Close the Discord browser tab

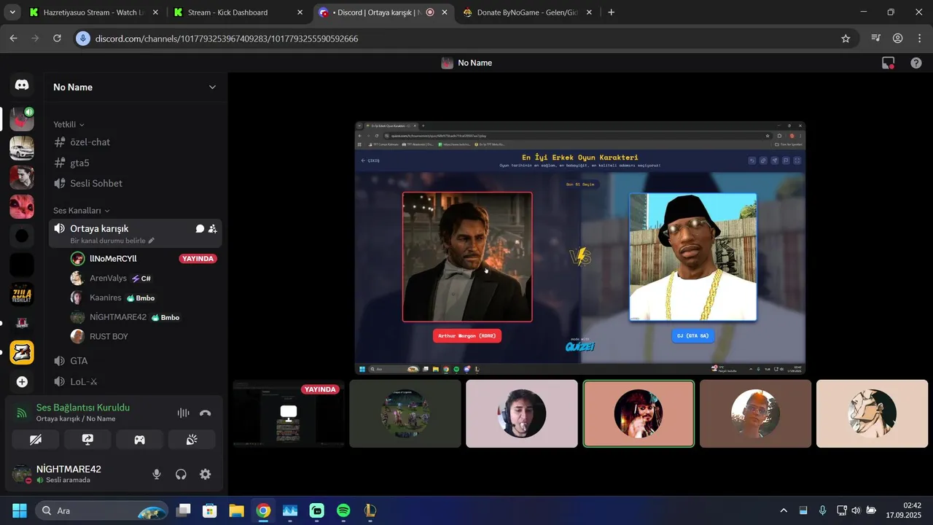446,12
